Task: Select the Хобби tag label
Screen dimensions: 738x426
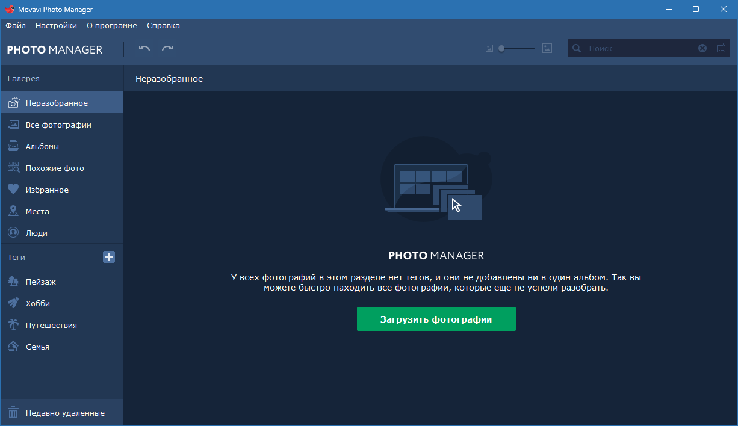Action: coord(38,303)
